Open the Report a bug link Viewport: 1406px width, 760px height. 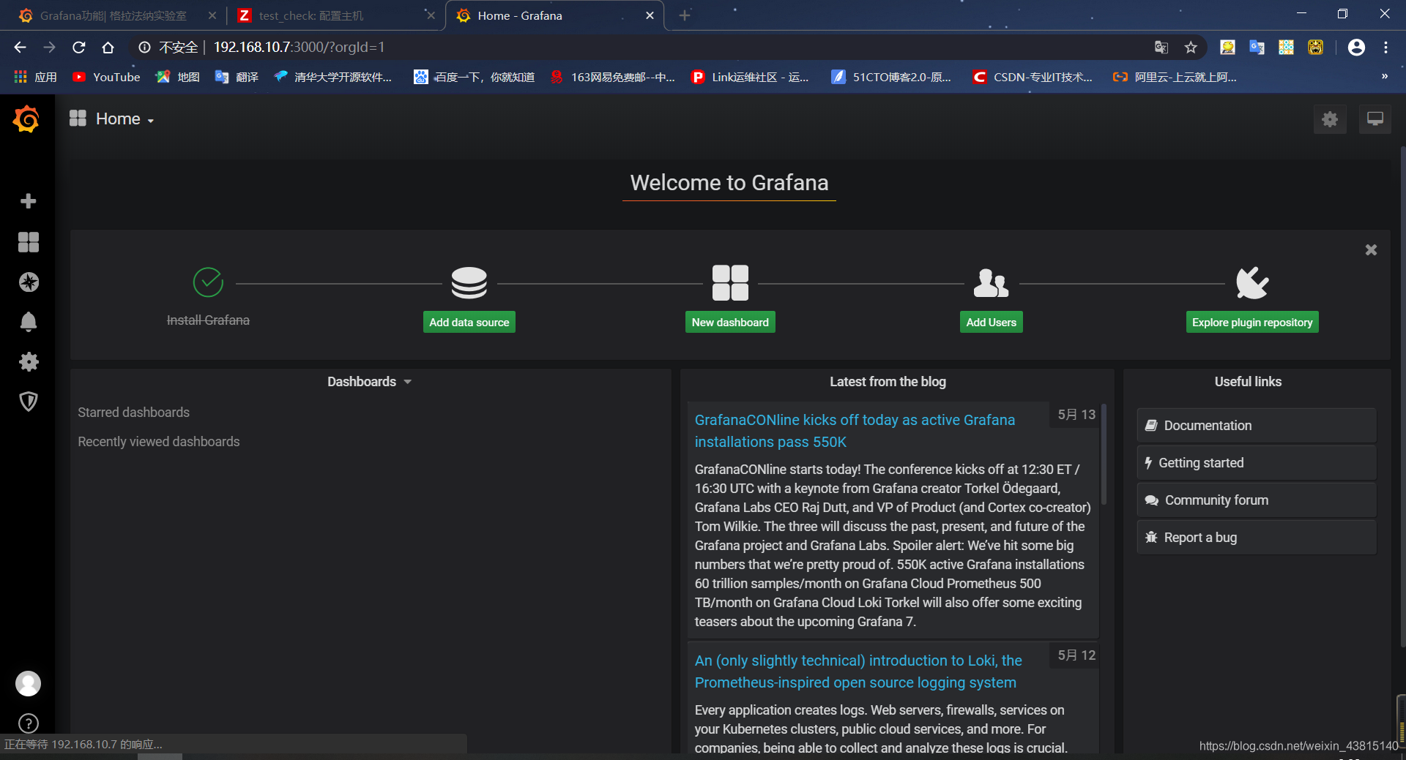(x=1257, y=538)
